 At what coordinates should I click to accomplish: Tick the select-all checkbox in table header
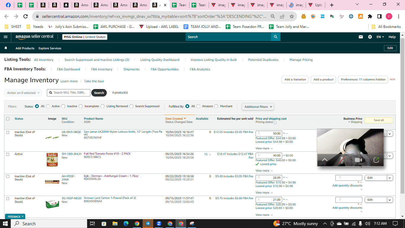(8, 119)
